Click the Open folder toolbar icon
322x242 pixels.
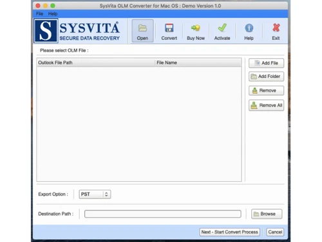142,28
